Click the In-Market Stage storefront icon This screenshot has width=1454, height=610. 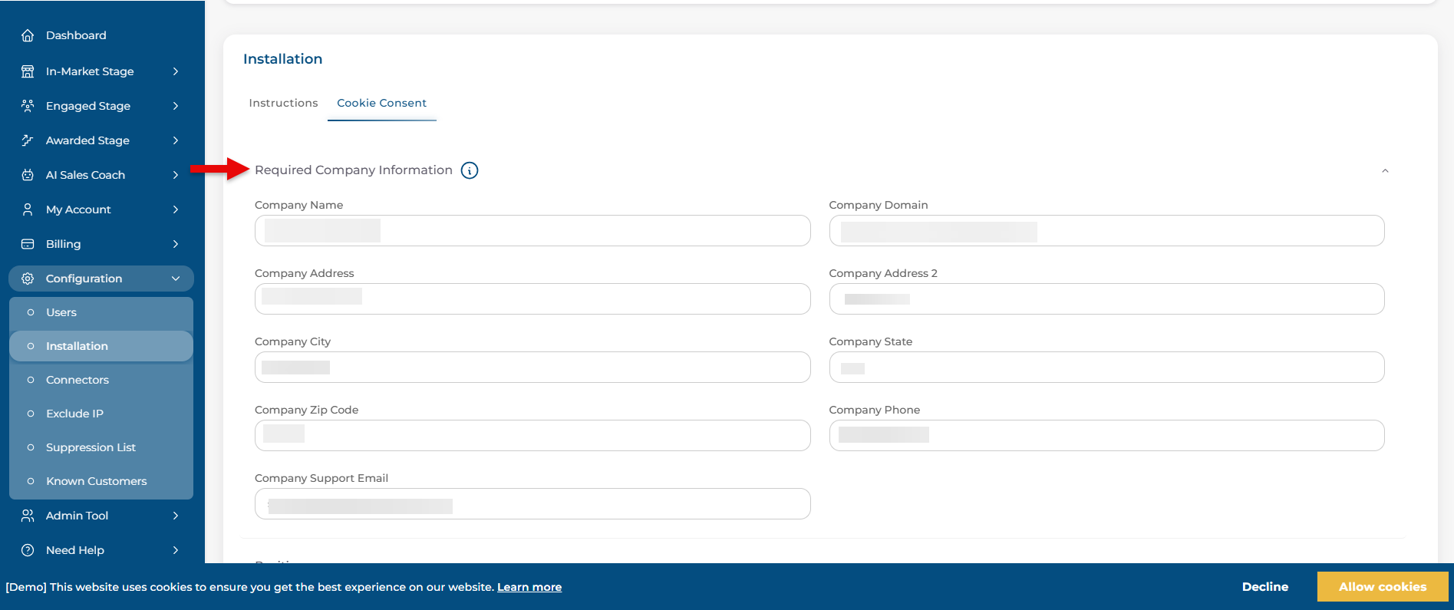[28, 71]
